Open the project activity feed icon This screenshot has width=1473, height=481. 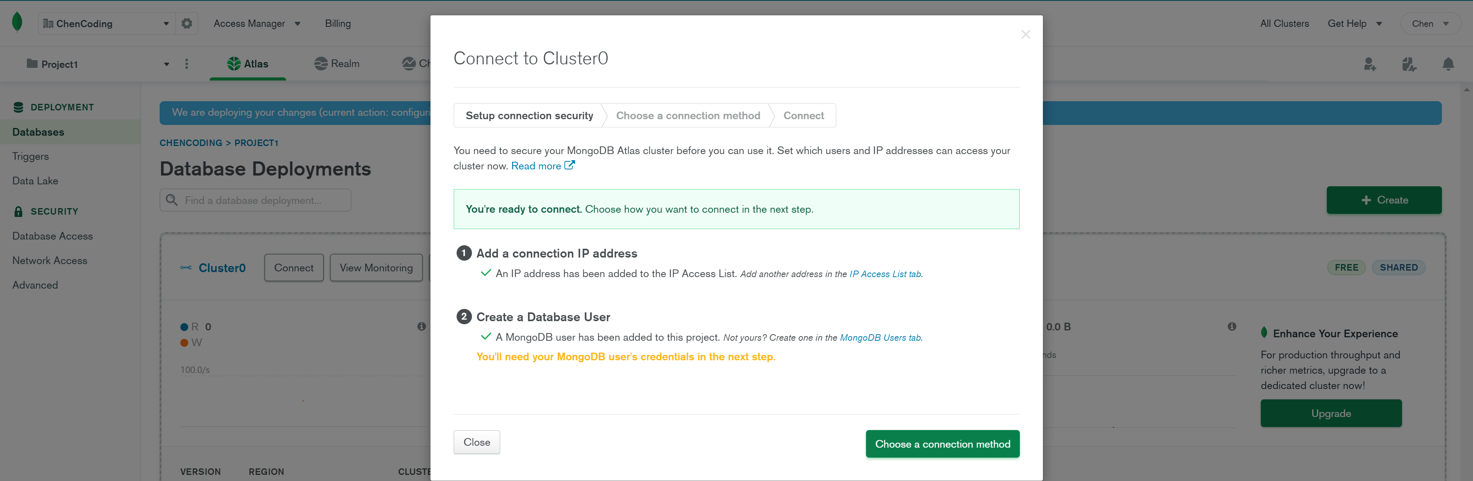1410,64
